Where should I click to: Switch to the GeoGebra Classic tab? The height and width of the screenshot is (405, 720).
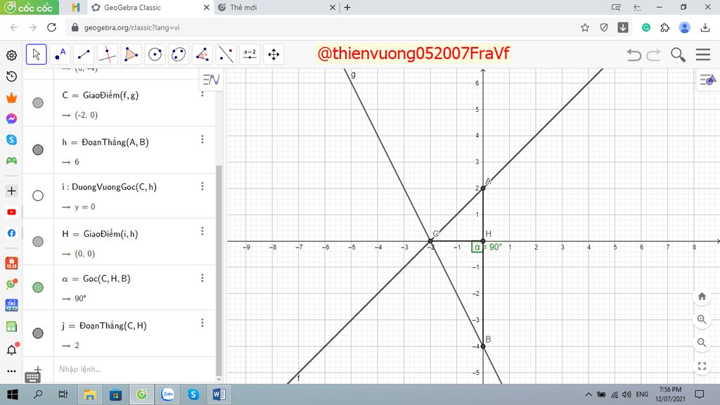(x=149, y=7)
